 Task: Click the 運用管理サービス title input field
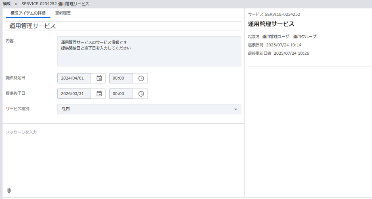point(123,26)
